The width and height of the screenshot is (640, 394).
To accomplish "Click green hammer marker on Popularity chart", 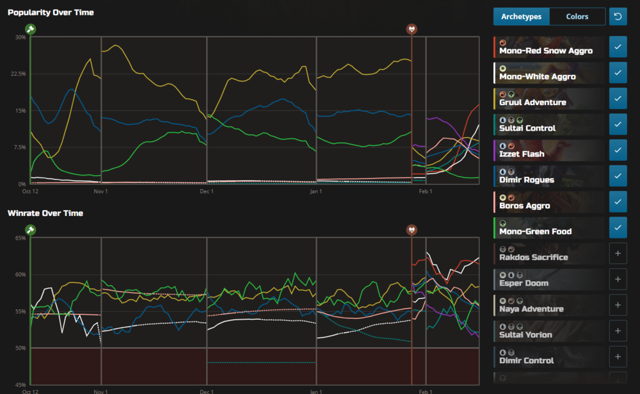I will [x=30, y=29].
